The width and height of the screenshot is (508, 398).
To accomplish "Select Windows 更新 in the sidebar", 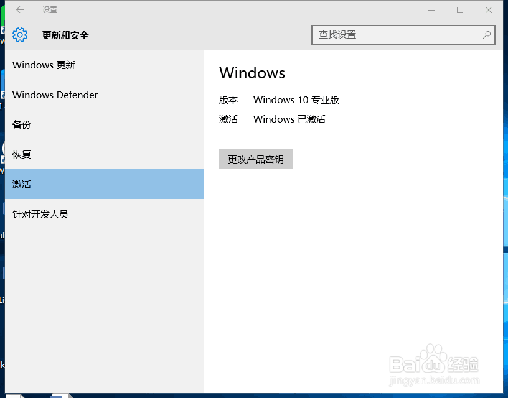I will pos(44,65).
